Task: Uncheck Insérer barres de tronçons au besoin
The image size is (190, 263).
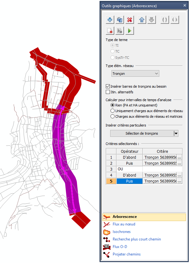Action: 108,86
